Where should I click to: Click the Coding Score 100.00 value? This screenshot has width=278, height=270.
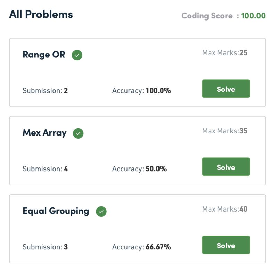pos(253,16)
